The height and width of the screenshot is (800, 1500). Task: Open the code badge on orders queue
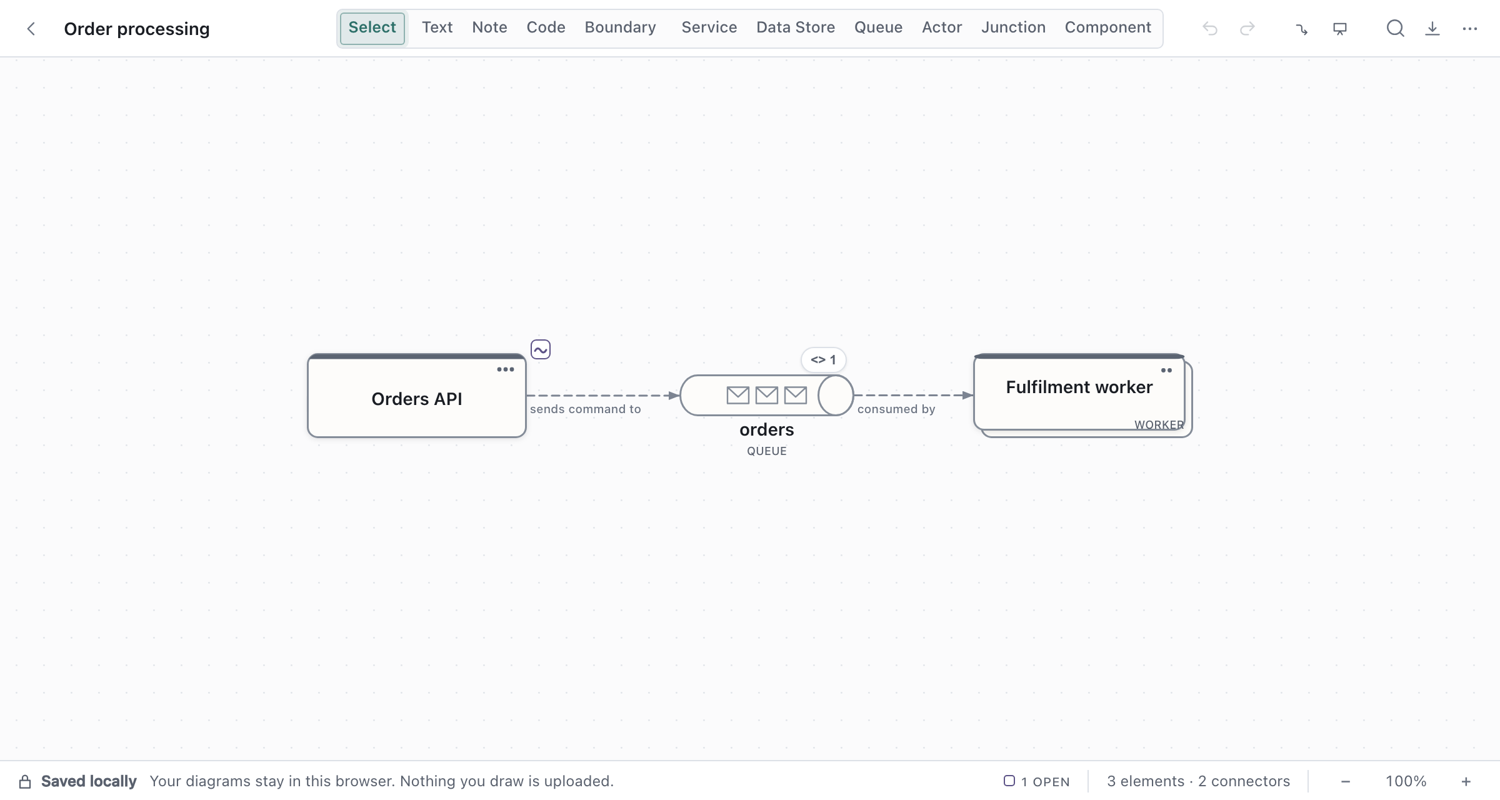823,359
